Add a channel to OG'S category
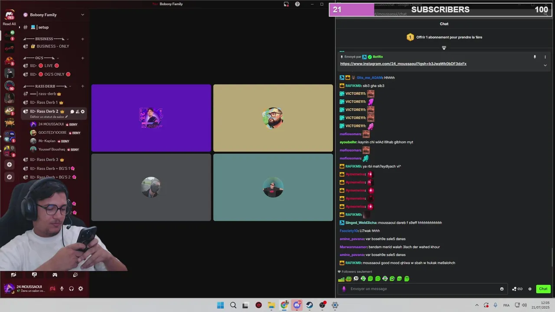555x312 pixels. tap(82, 58)
